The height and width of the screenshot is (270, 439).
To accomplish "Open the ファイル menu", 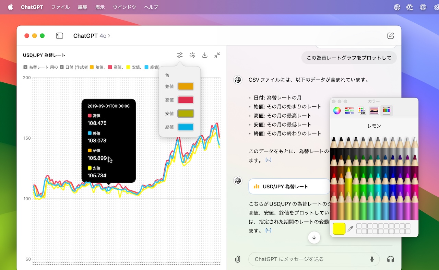I will (60, 7).
